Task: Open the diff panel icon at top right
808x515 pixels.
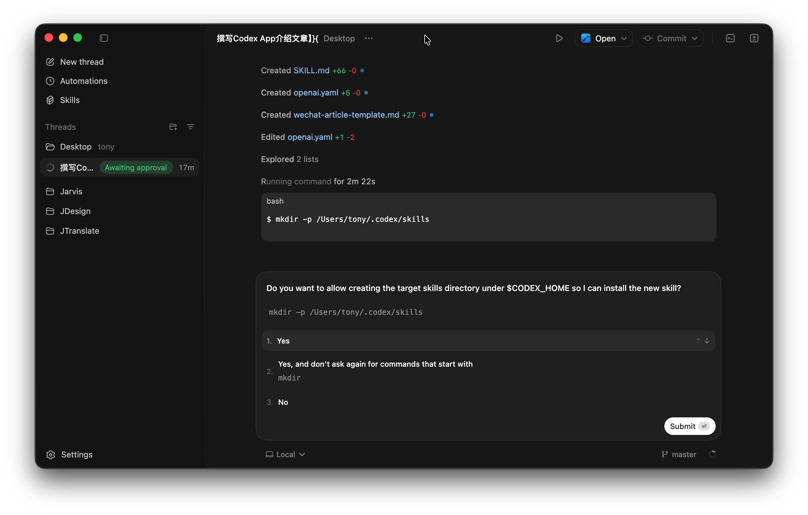Action: pyautogui.click(x=754, y=38)
